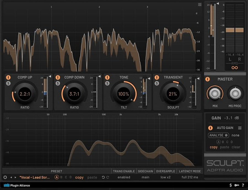This screenshot has height=190, width=248.
Task: Toggle COMP DOWN power button
Action: coord(58,77)
